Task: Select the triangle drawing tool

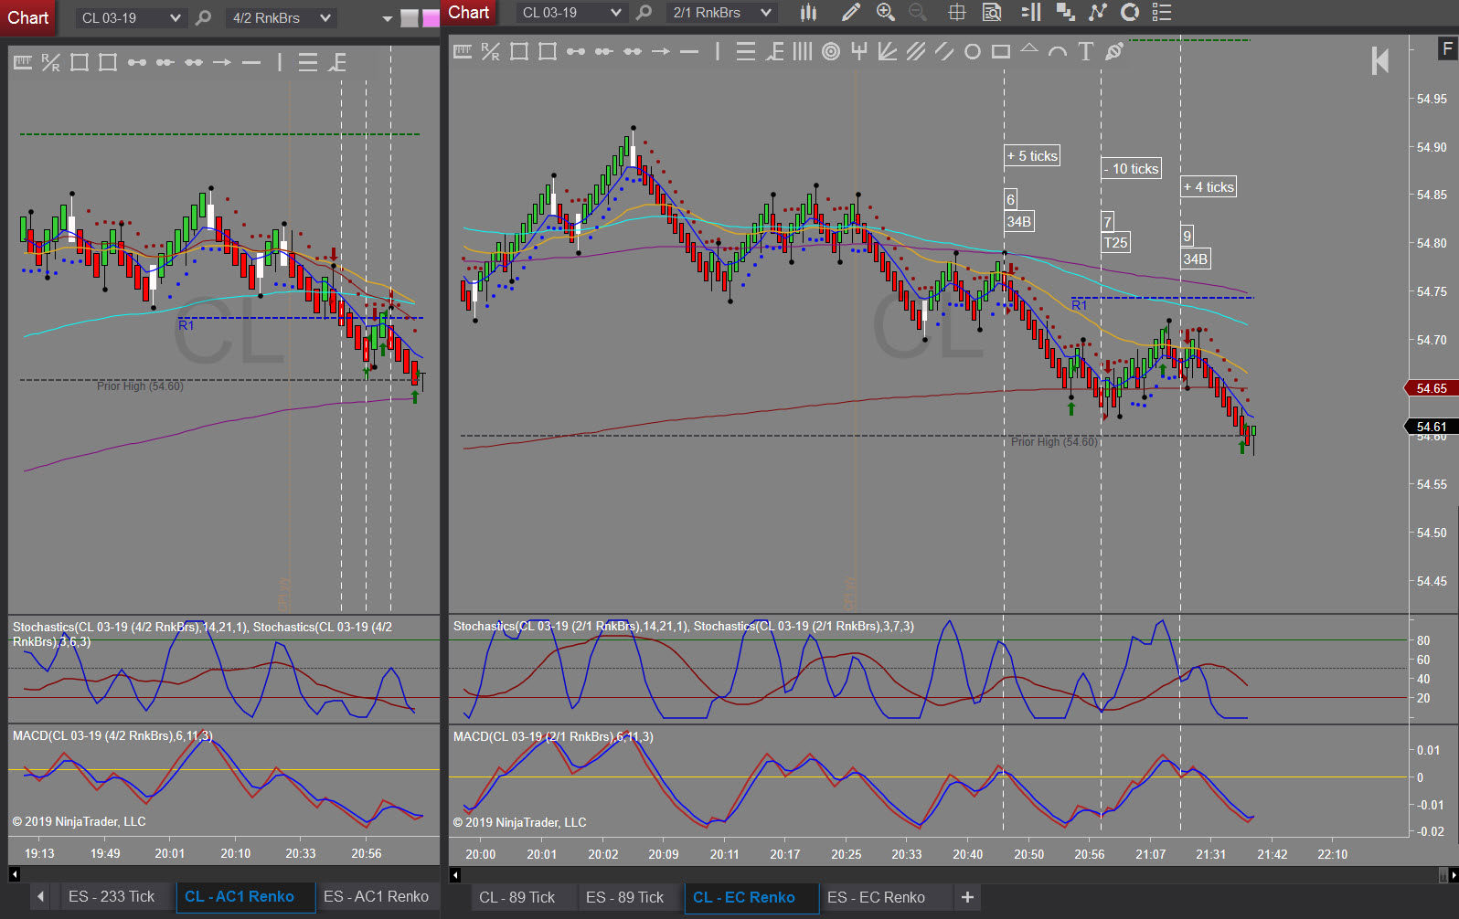Action: 1029,48
